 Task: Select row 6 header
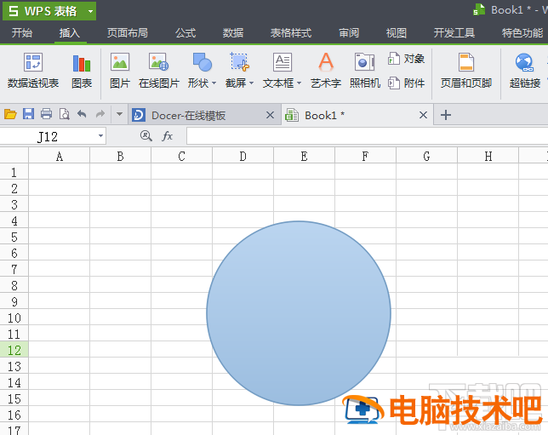point(14,253)
